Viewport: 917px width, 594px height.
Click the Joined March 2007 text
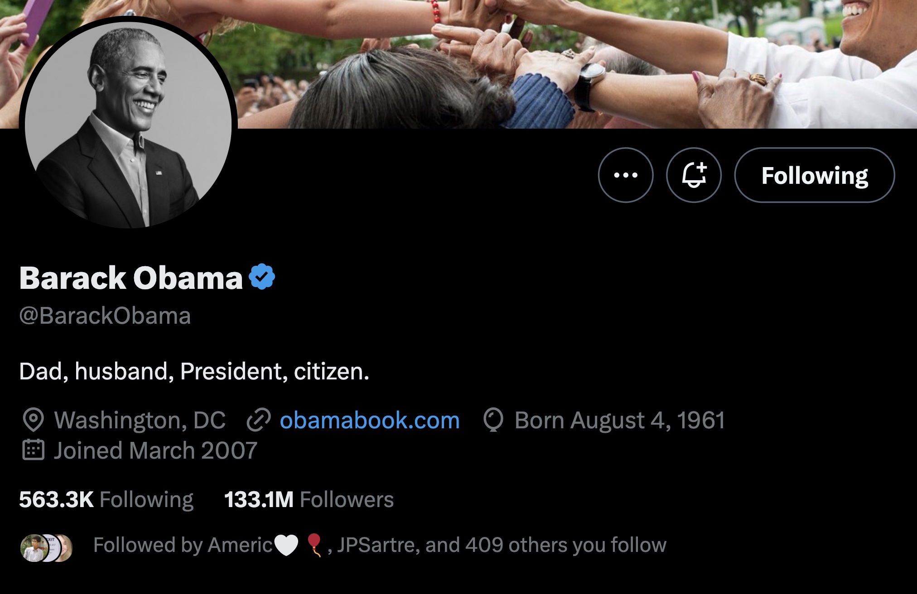(x=156, y=451)
